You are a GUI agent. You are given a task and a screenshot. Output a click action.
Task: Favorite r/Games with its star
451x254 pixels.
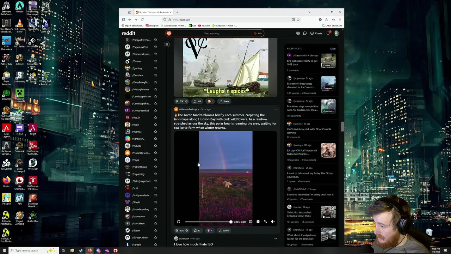tap(155, 61)
